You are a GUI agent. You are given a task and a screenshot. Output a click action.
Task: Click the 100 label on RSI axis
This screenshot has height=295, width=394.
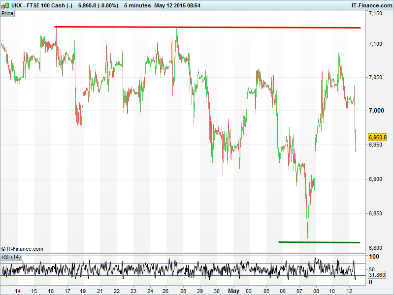click(374, 257)
